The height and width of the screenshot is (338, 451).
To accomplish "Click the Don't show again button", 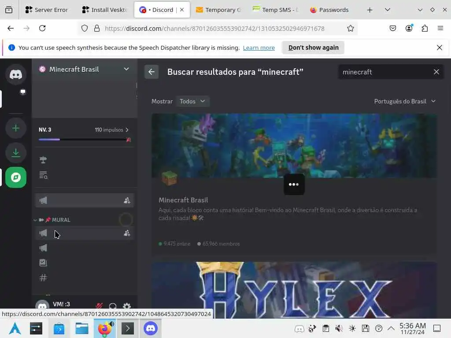I will tap(313, 48).
